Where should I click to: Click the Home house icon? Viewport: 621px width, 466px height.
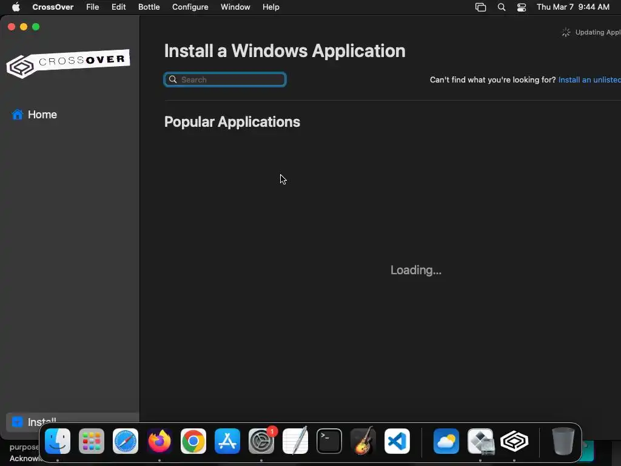18,115
